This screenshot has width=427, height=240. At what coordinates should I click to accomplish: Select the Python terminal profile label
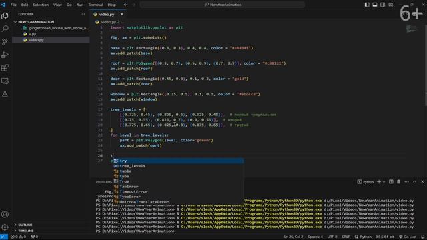366,182
